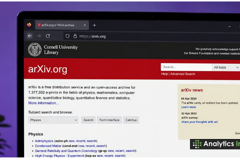Open Astrophysics category link
This screenshot has width=240, height=160.
click(x=44, y=141)
